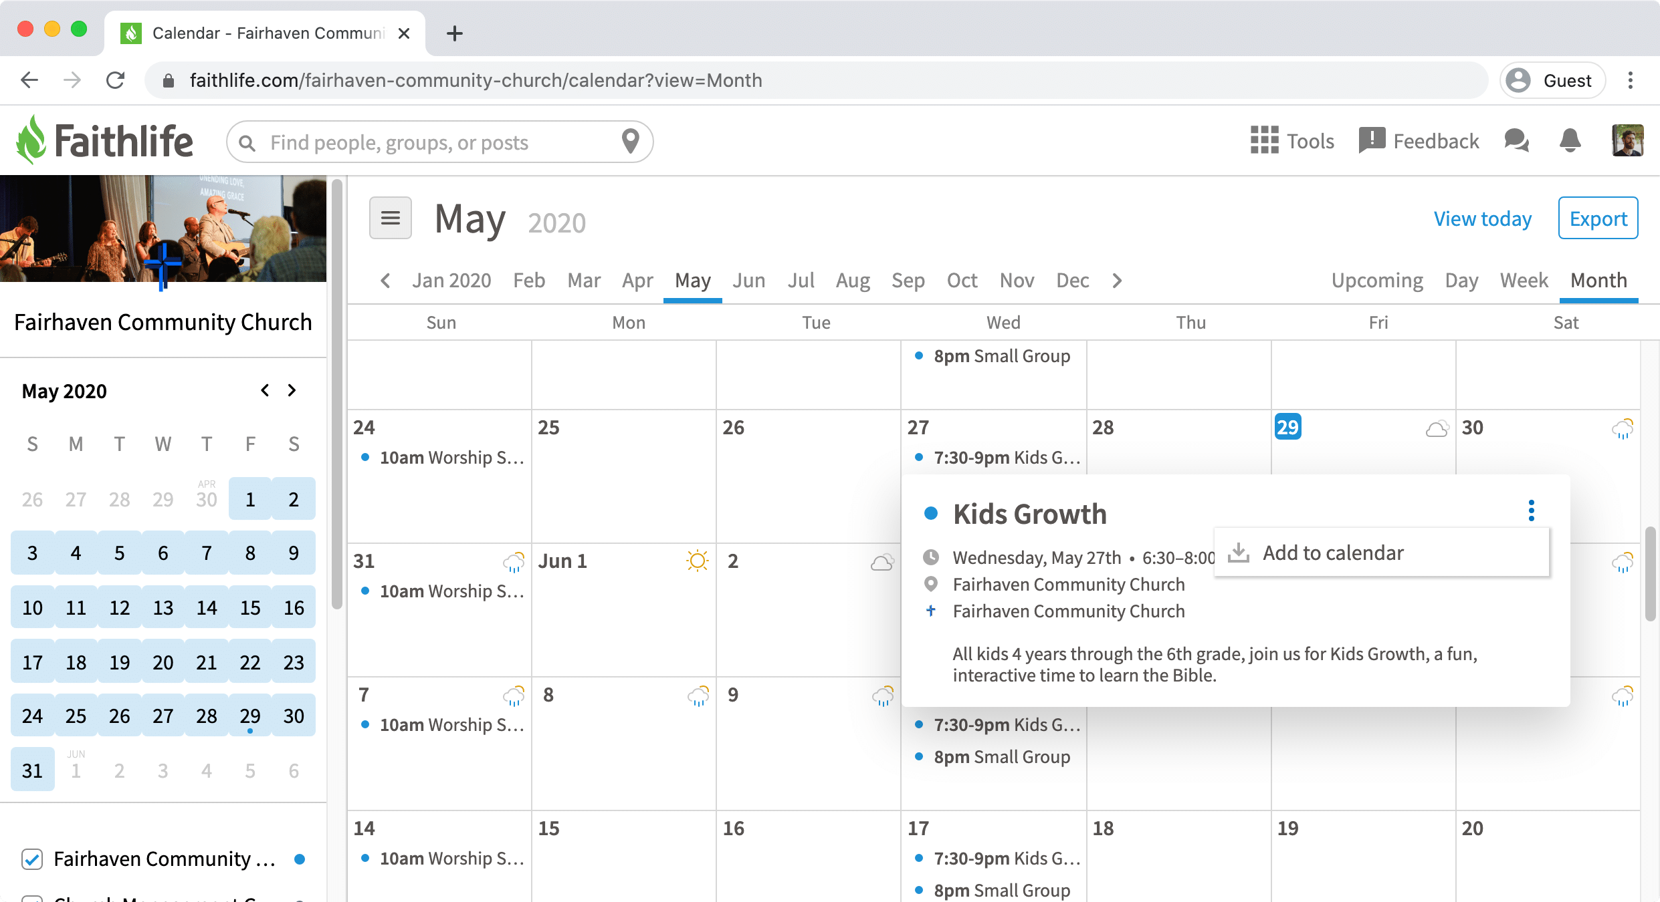Click View today link

1482,218
